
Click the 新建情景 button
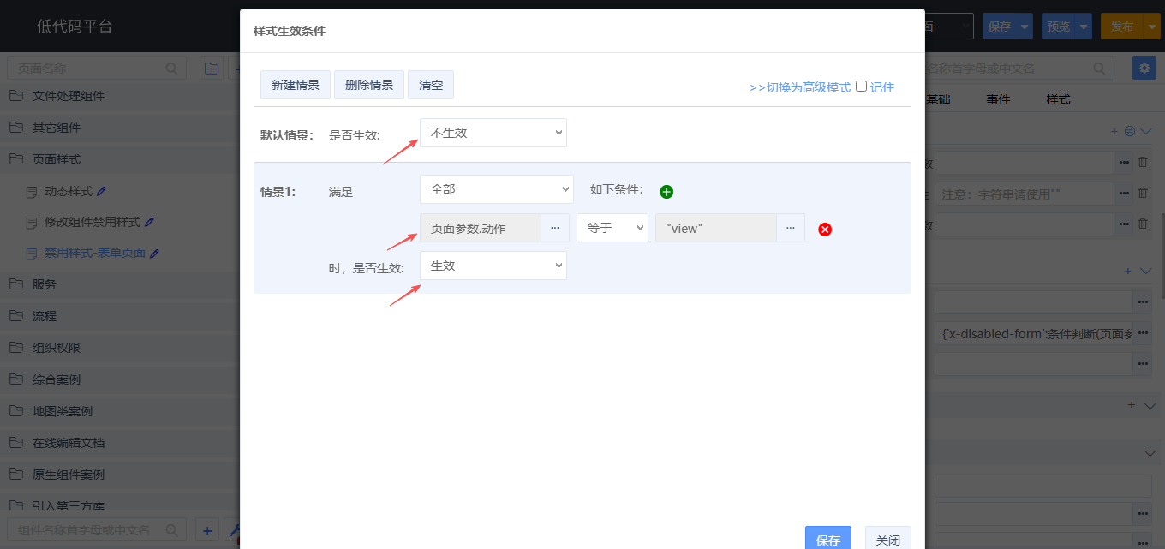pyautogui.click(x=296, y=85)
